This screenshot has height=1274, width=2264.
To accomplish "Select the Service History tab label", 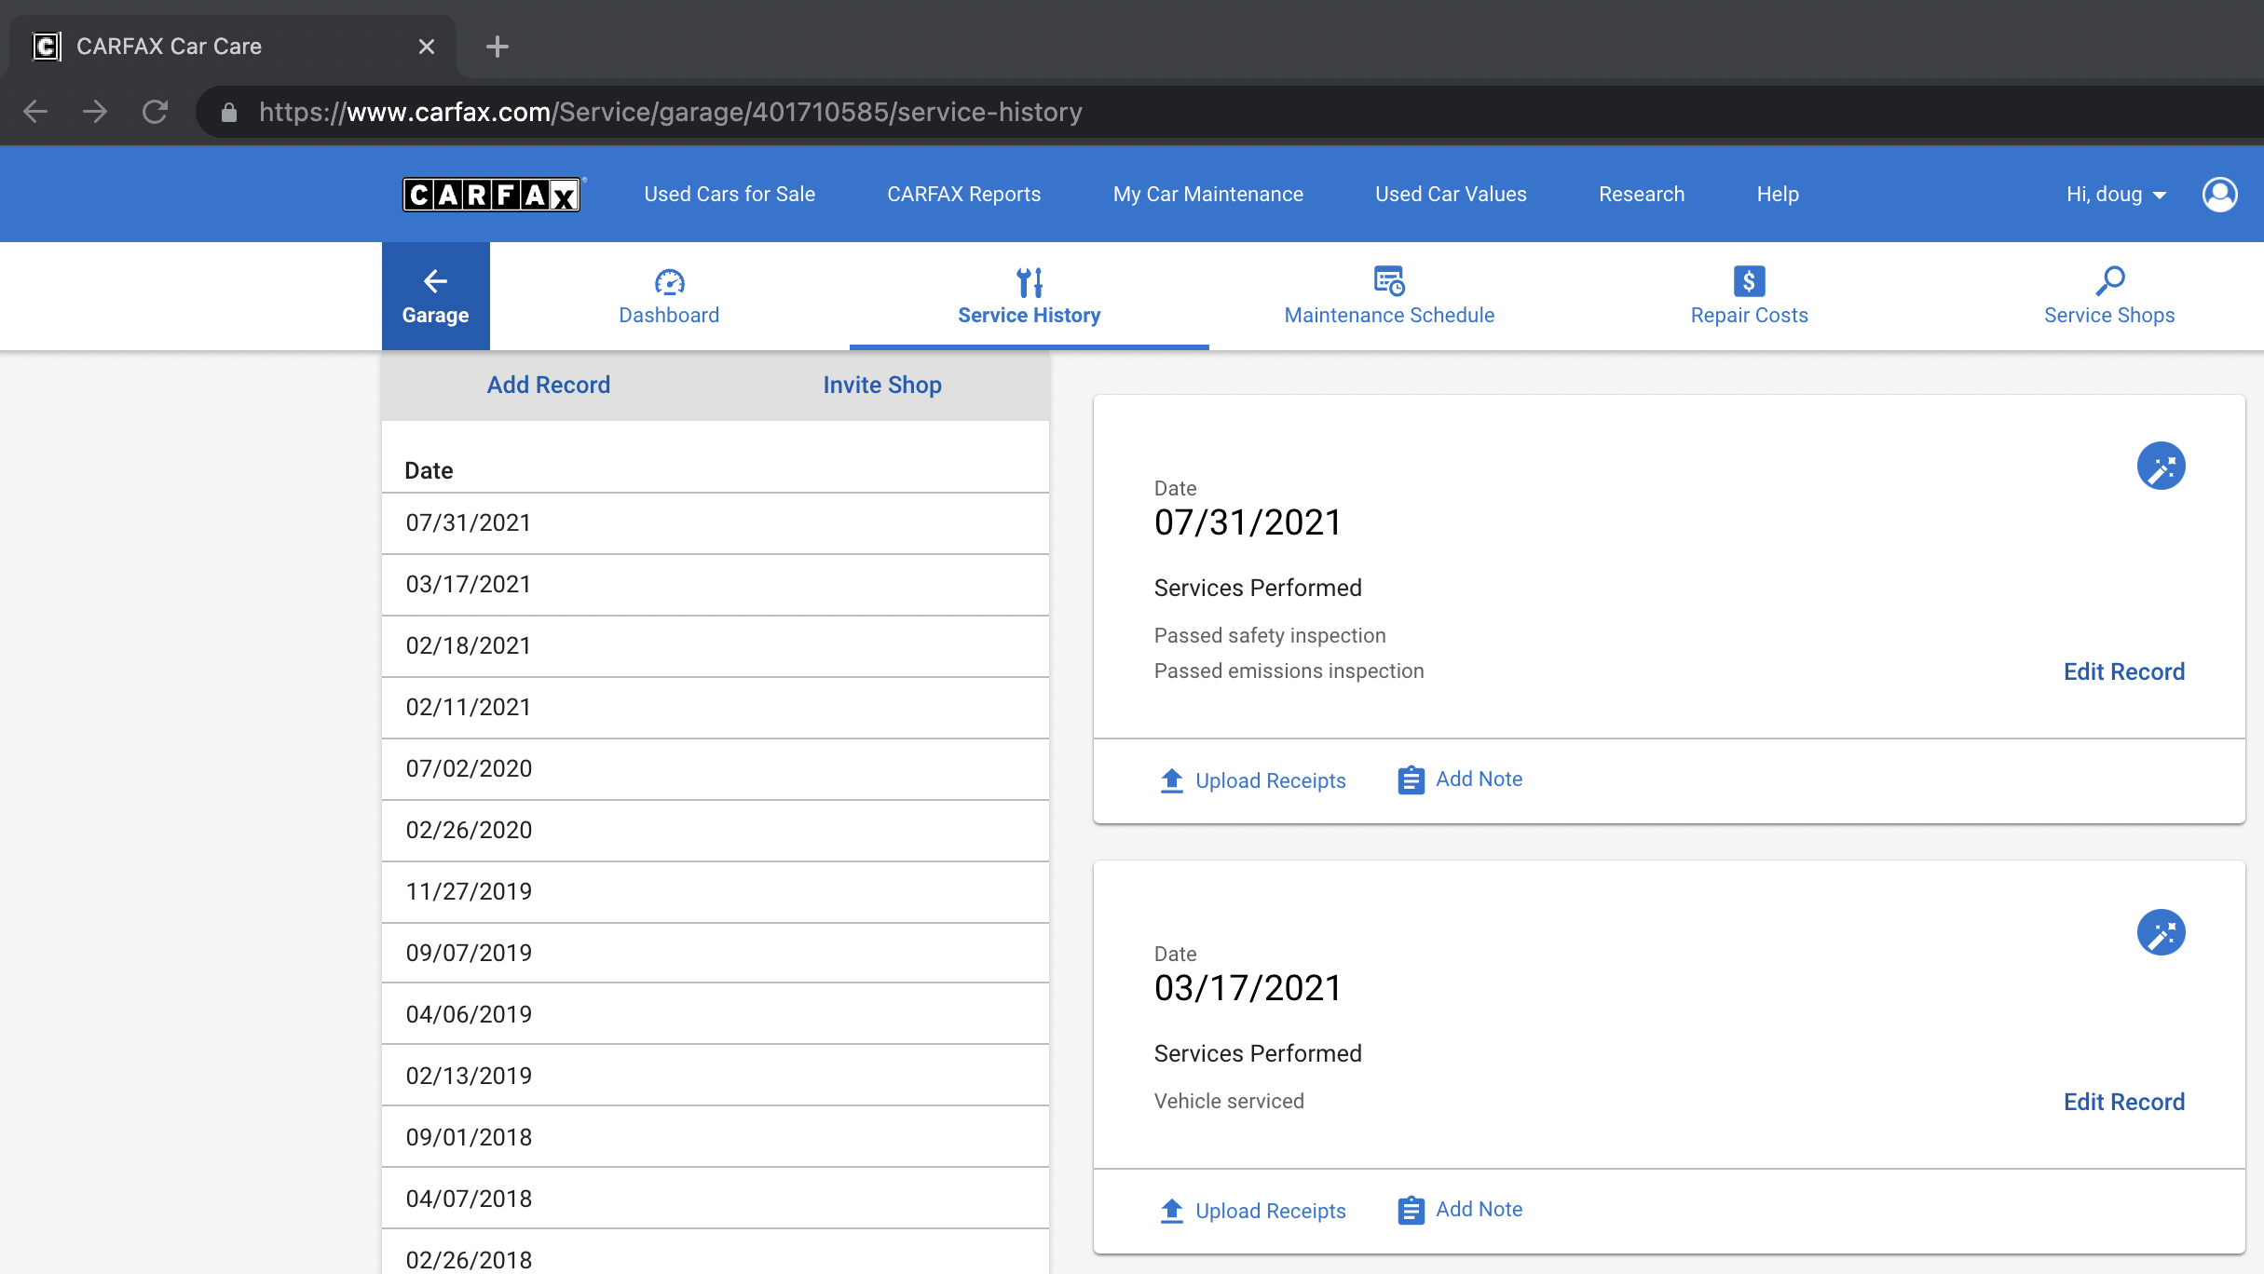I will click(x=1030, y=316).
